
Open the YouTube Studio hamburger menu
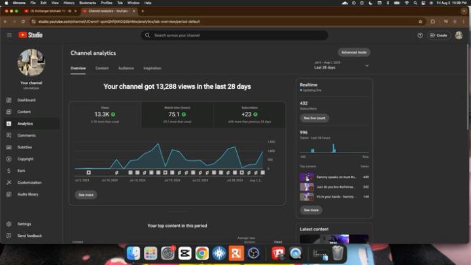9,35
